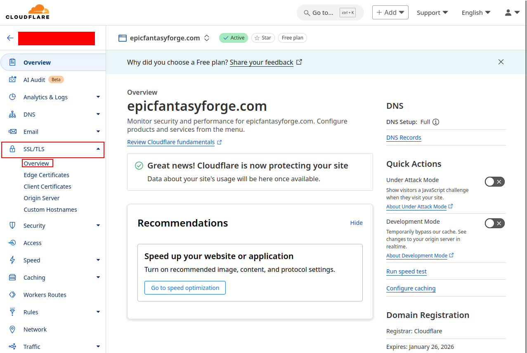Image resolution: width=527 pixels, height=353 pixels.
Task: Click the AI Audit Beta badge
Action: [56, 79]
